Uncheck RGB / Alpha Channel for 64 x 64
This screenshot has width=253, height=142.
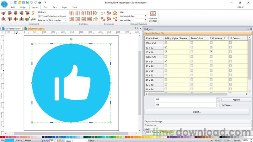(x=166, y=61)
